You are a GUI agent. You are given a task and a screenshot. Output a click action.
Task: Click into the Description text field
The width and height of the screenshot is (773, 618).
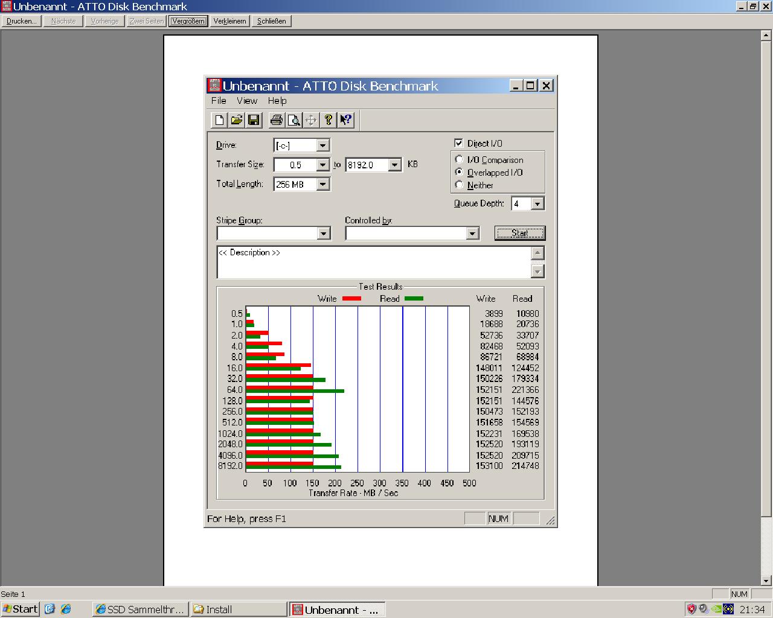point(374,262)
